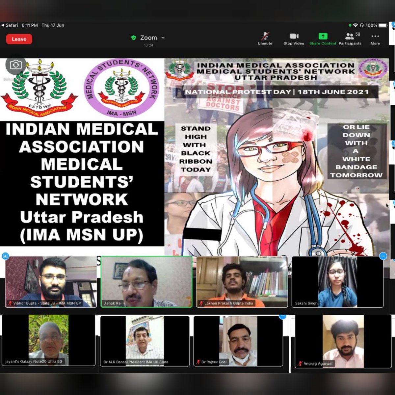Image resolution: width=395 pixels, height=395 pixels.
Task: Open Share Content
Action: tap(323, 36)
